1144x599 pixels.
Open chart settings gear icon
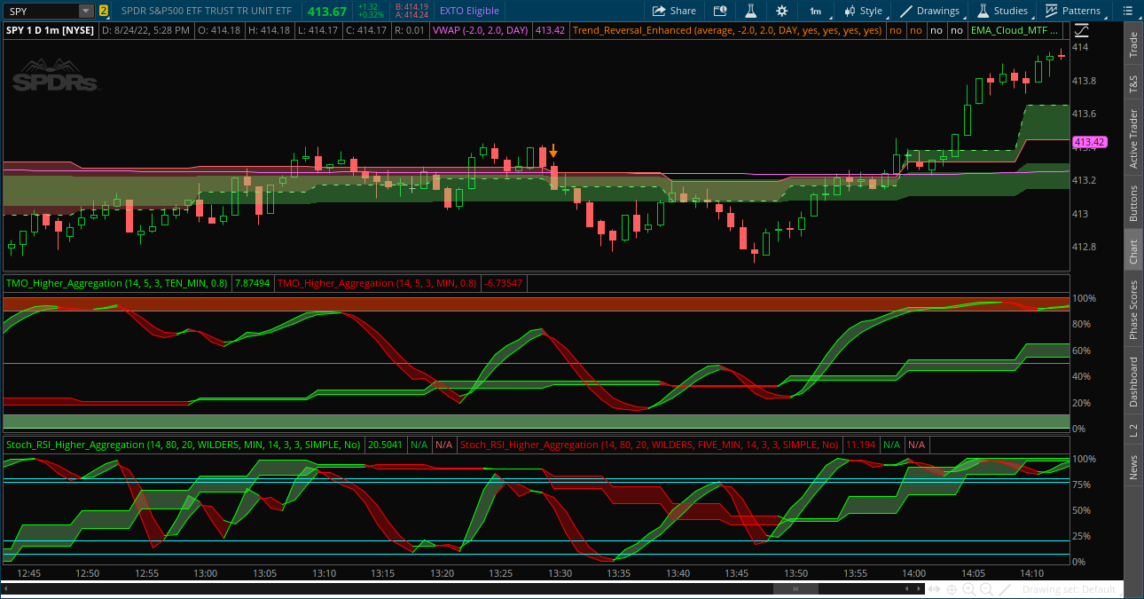(781, 11)
